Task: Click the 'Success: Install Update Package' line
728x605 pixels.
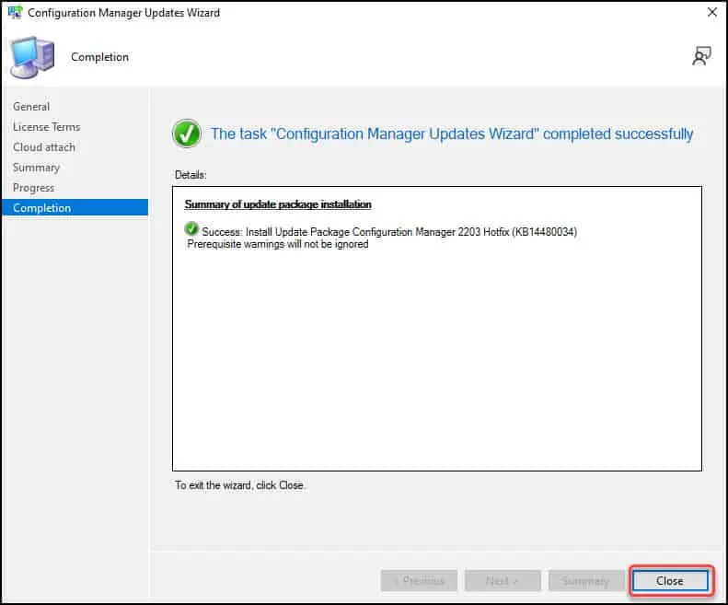Action: 389,232
